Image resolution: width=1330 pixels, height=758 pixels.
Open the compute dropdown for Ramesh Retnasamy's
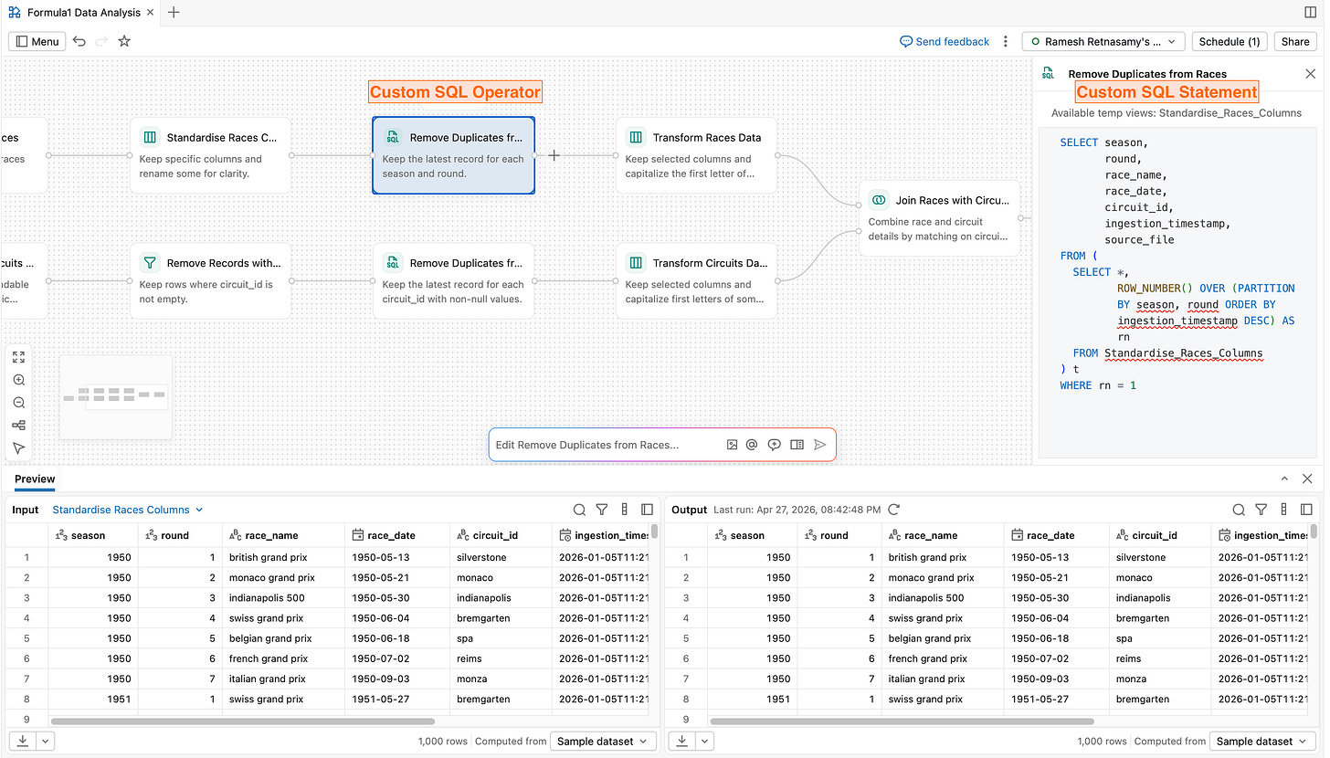point(1103,41)
